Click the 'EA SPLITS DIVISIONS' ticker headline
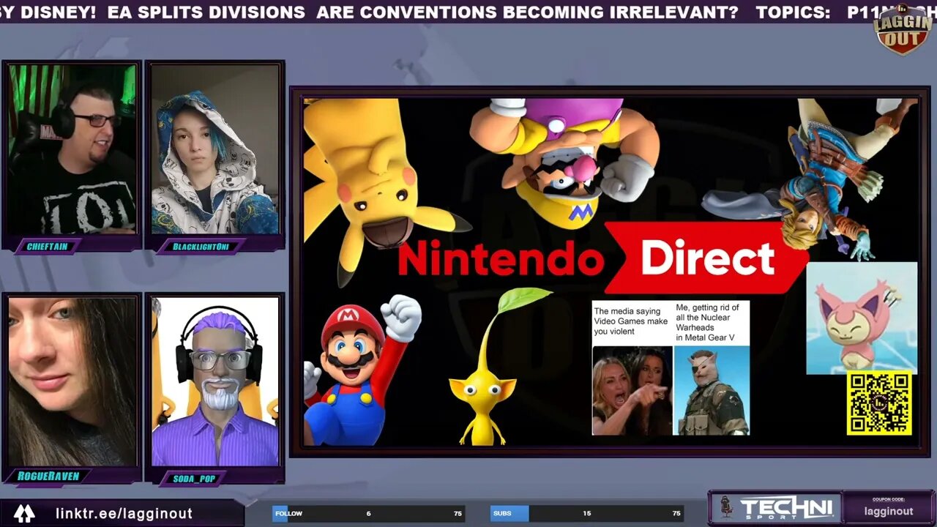The height and width of the screenshot is (527, 937). tap(206, 12)
